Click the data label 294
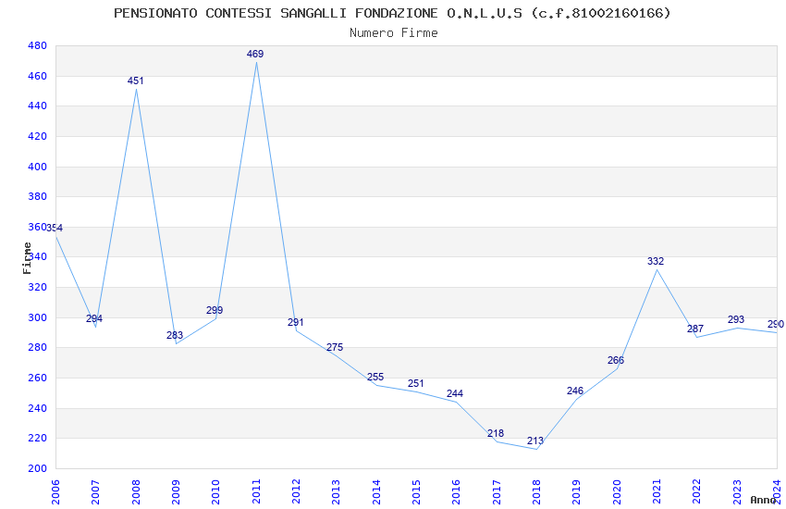The width and height of the screenshot is (786, 509). click(x=94, y=318)
